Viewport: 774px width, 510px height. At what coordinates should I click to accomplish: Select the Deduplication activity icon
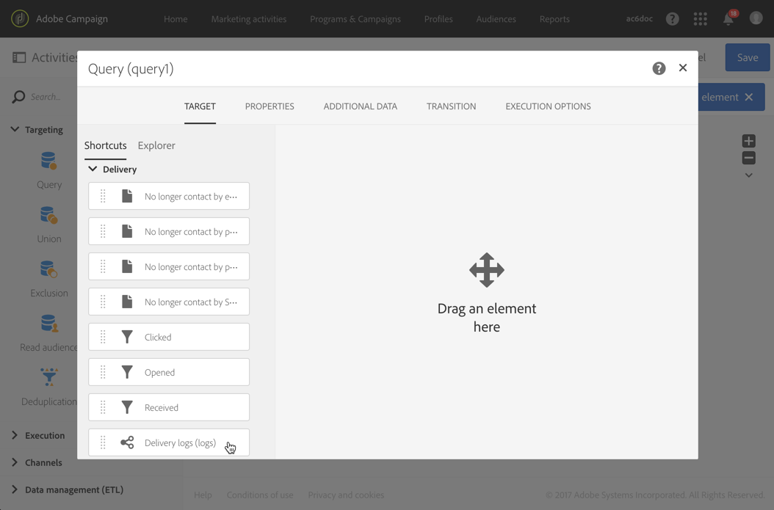49,377
